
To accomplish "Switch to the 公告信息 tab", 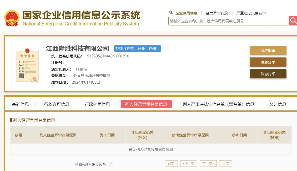I will [x=278, y=104].
